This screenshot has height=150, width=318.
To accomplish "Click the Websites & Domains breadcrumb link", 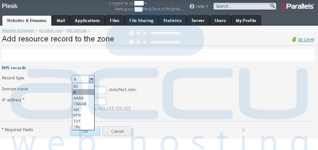I will (18, 30).
